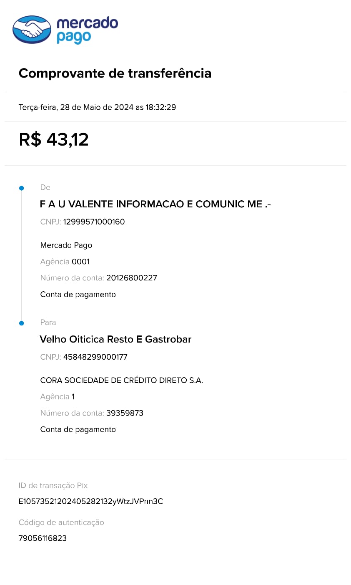Viewport: 351px width, 585px height.
Task: Click 'CORA SOCIEDADE DE CRÉDITO DIRETO S.A.' text
Action: click(122, 381)
